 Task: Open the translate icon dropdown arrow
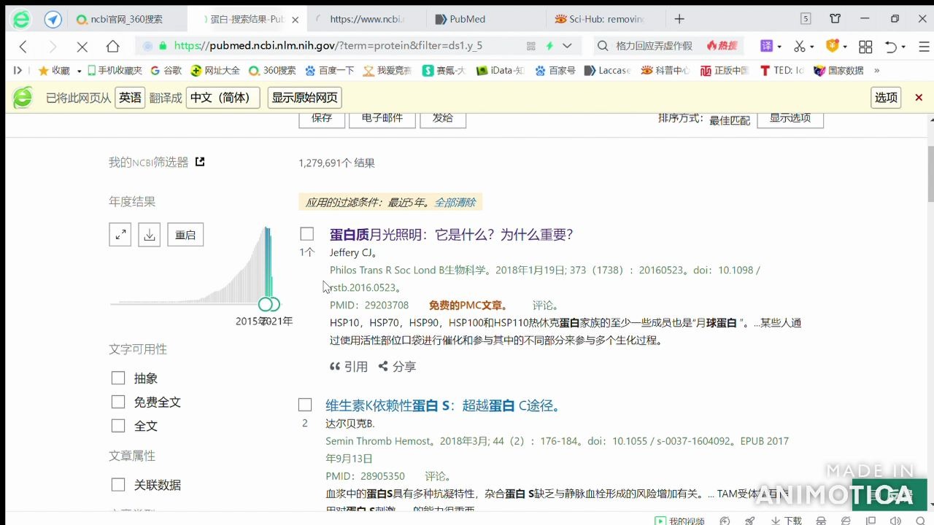pos(779,47)
